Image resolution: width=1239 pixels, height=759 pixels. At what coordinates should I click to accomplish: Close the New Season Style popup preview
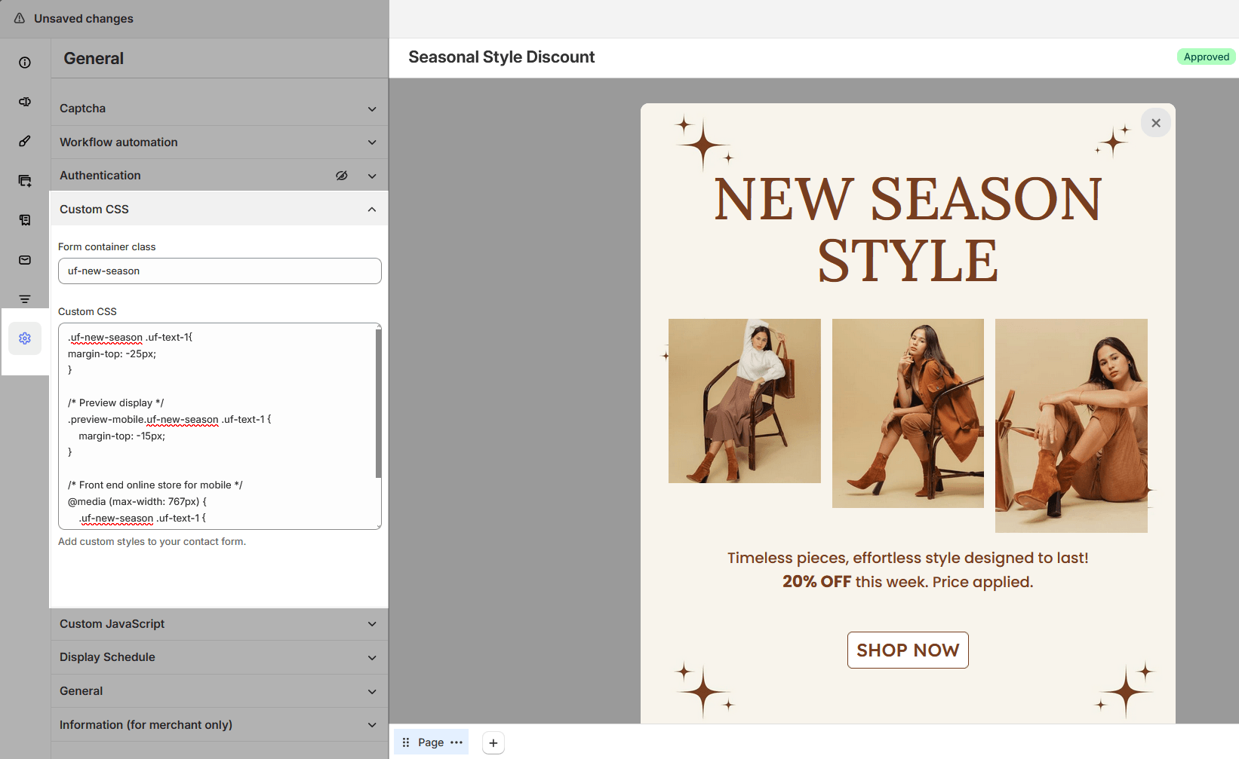tap(1156, 123)
